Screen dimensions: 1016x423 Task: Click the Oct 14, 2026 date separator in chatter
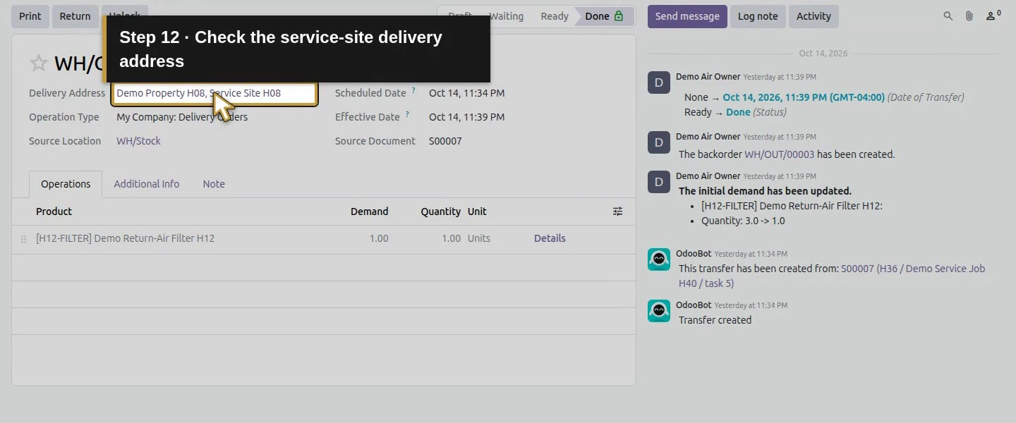point(823,54)
